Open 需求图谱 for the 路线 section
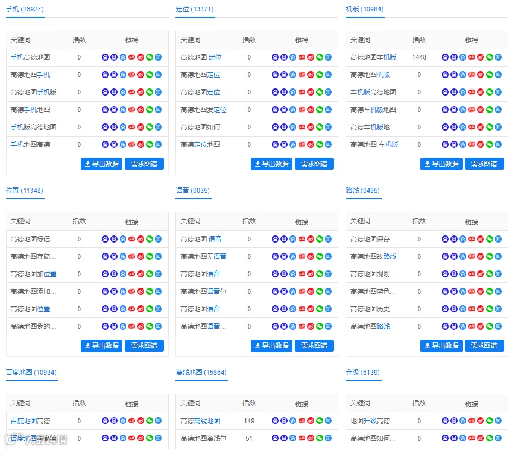This screenshot has height=449, width=515. click(484, 346)
